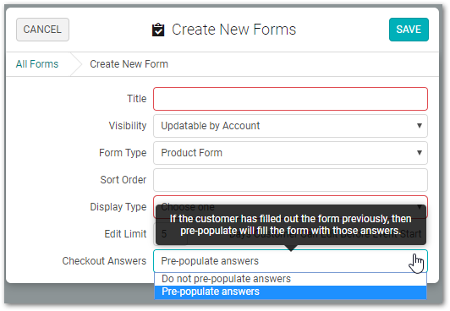Click the Sort Order label
Viewport: 450px width, 311px height.
click(x=123, y=180)
